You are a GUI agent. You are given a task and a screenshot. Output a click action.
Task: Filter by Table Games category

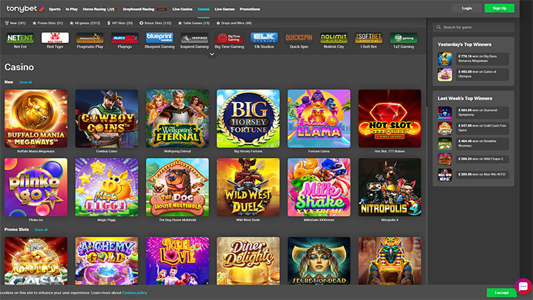195,23
